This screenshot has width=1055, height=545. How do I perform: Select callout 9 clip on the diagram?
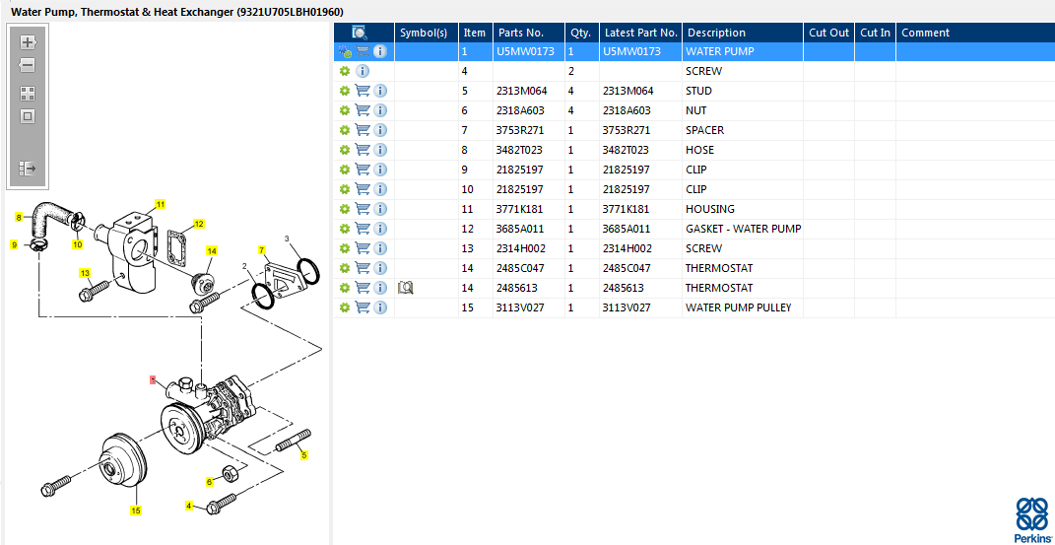pyautogui.click(x=14, y=245)
